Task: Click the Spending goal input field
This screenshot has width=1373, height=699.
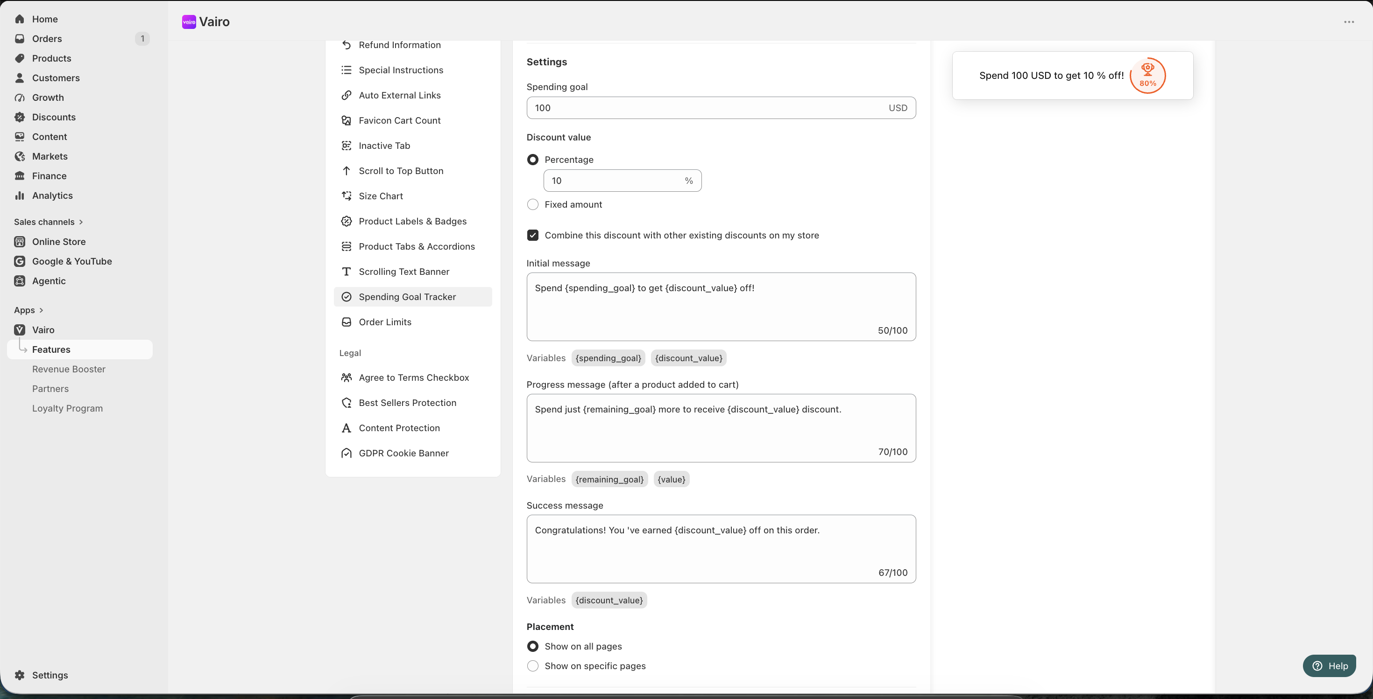Action: click(721, 108)
